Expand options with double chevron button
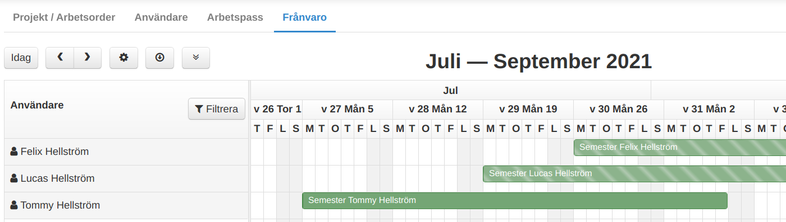786x222 pixels. pos(196,58)
